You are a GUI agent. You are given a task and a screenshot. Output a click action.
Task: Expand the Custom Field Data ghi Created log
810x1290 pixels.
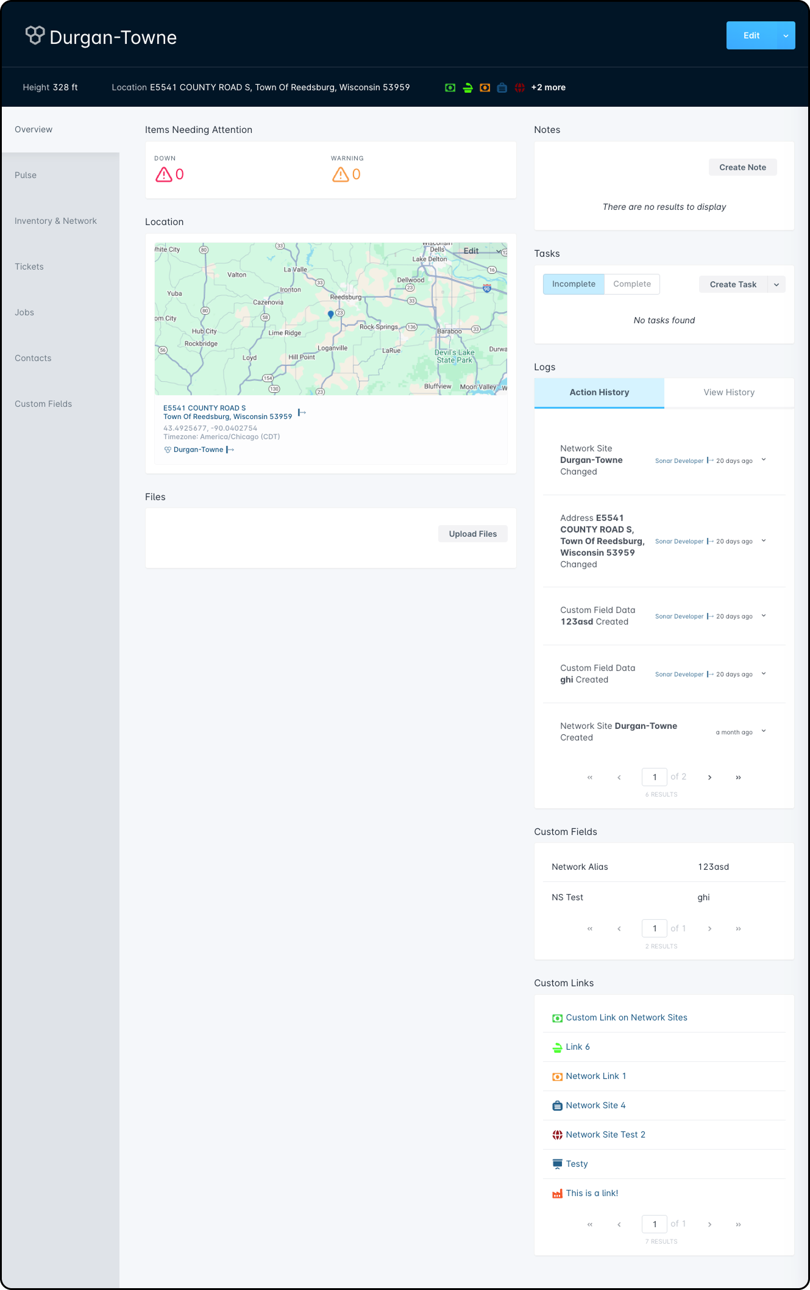[764, 673]
